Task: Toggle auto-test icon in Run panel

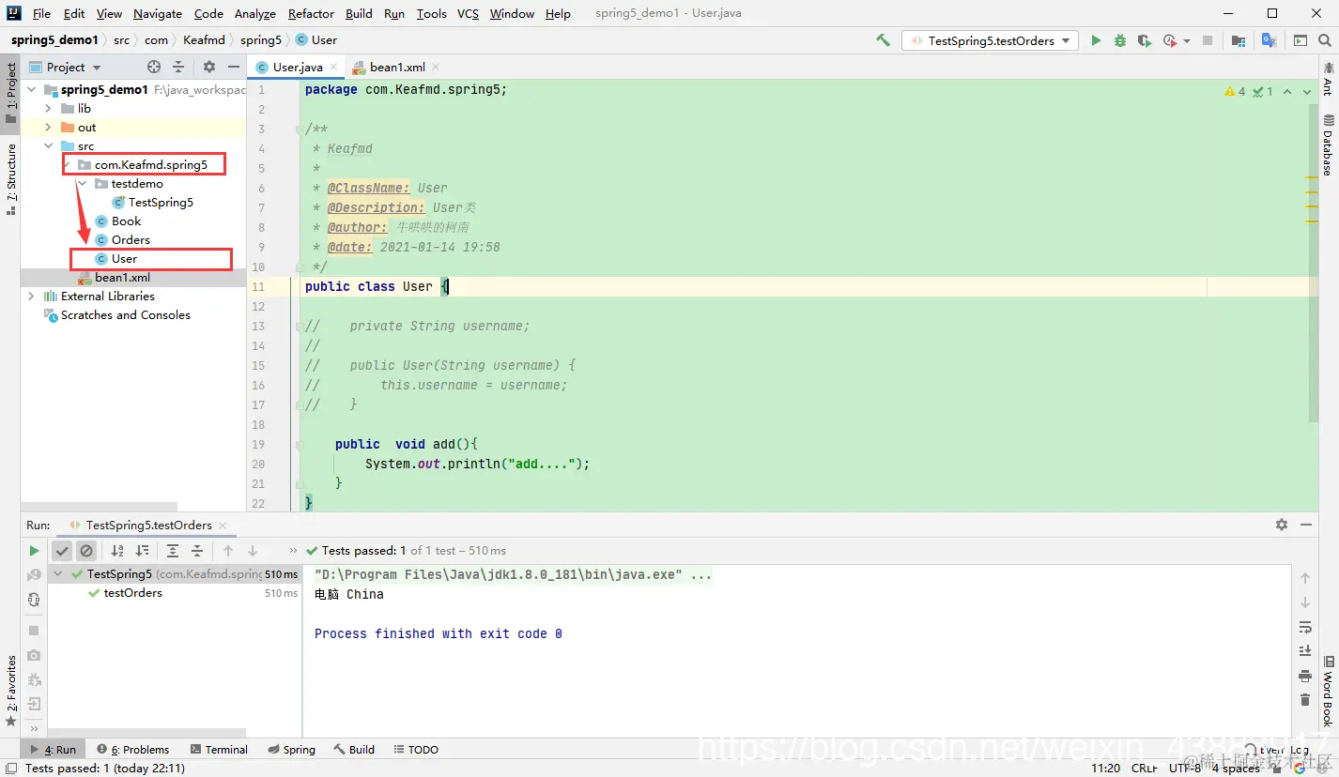Action: [34, 600]
